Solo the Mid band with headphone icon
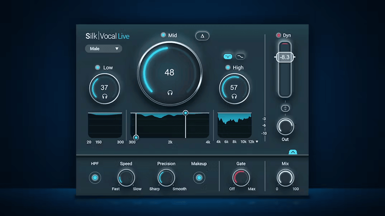The image size is (385, 216). [x=170, y=93]
